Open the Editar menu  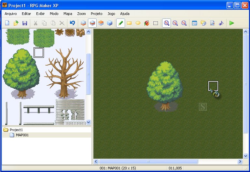click(26, 14)
